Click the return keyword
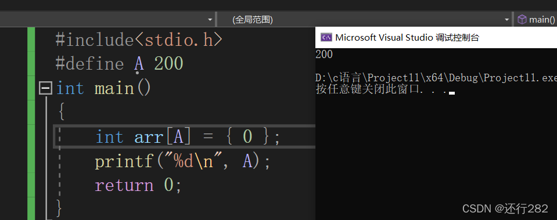This screenshot has height=220, width=557. pyautogui.click(x=124, y=186)
